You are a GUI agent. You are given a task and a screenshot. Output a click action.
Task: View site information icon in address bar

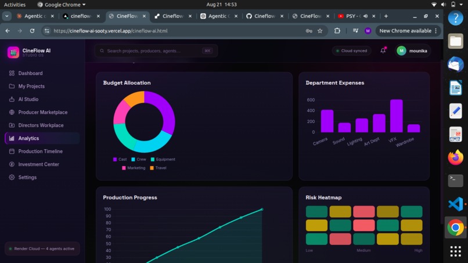(x=47, y=31)
